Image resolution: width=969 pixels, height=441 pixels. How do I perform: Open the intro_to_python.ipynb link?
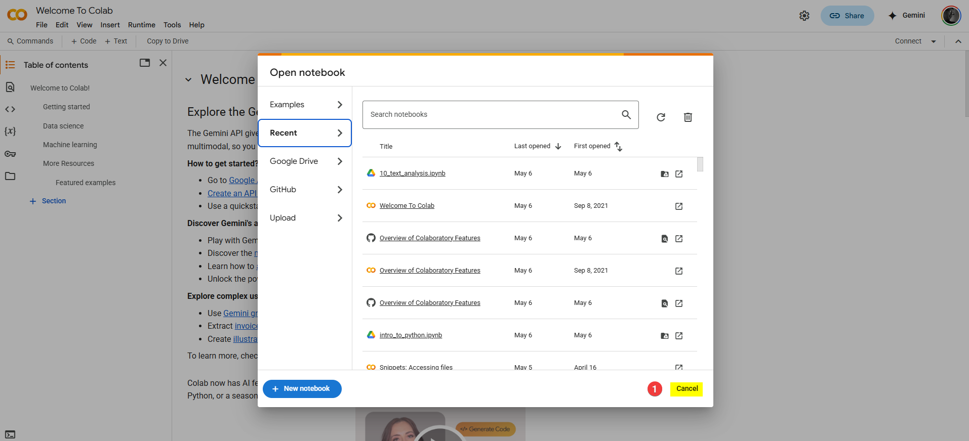click(x=411, y=335)
